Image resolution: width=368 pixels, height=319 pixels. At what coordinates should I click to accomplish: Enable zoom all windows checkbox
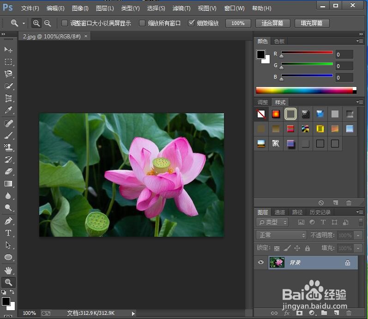142,23
